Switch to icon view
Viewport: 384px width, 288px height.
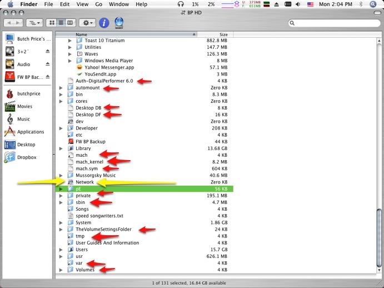(52, 23)
